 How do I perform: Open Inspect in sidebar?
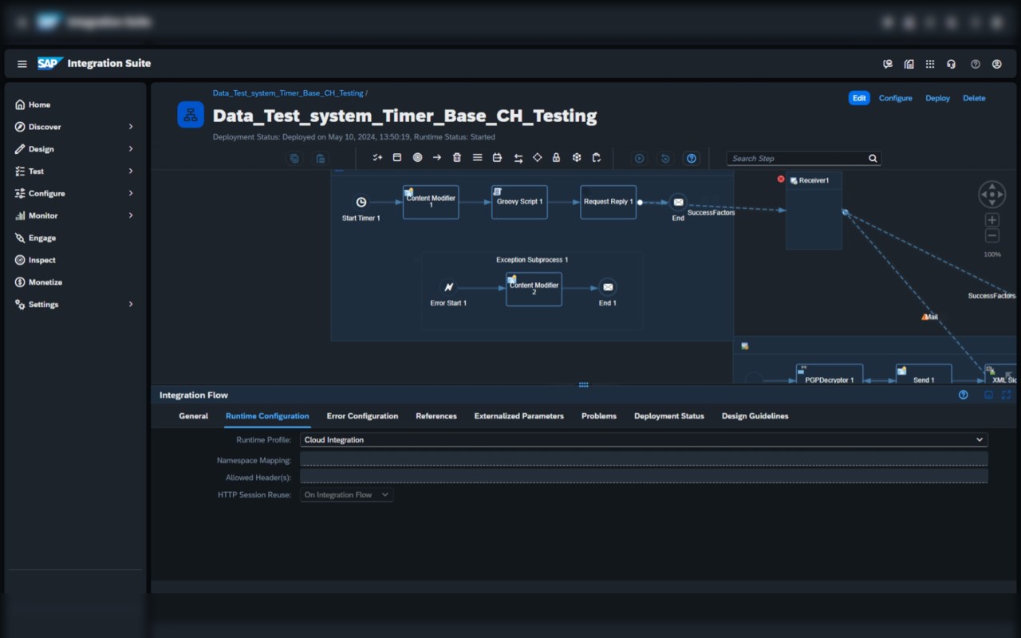[x=42, y=260]
